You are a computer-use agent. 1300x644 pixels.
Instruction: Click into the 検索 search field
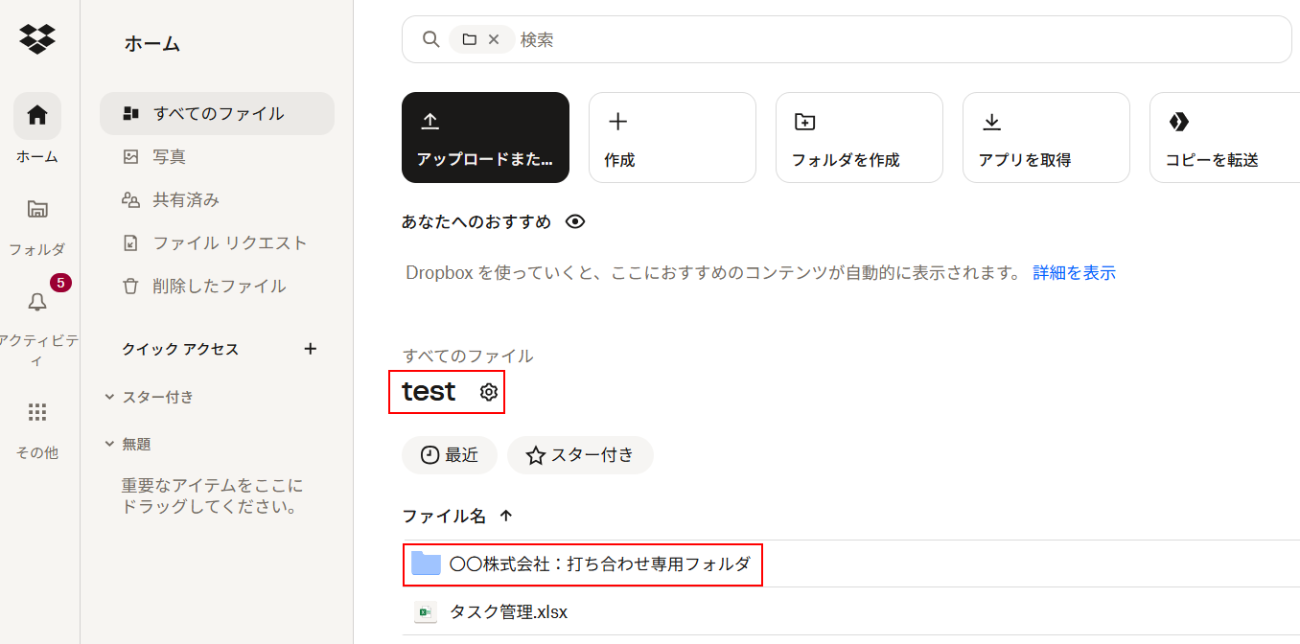pos(863,39)
